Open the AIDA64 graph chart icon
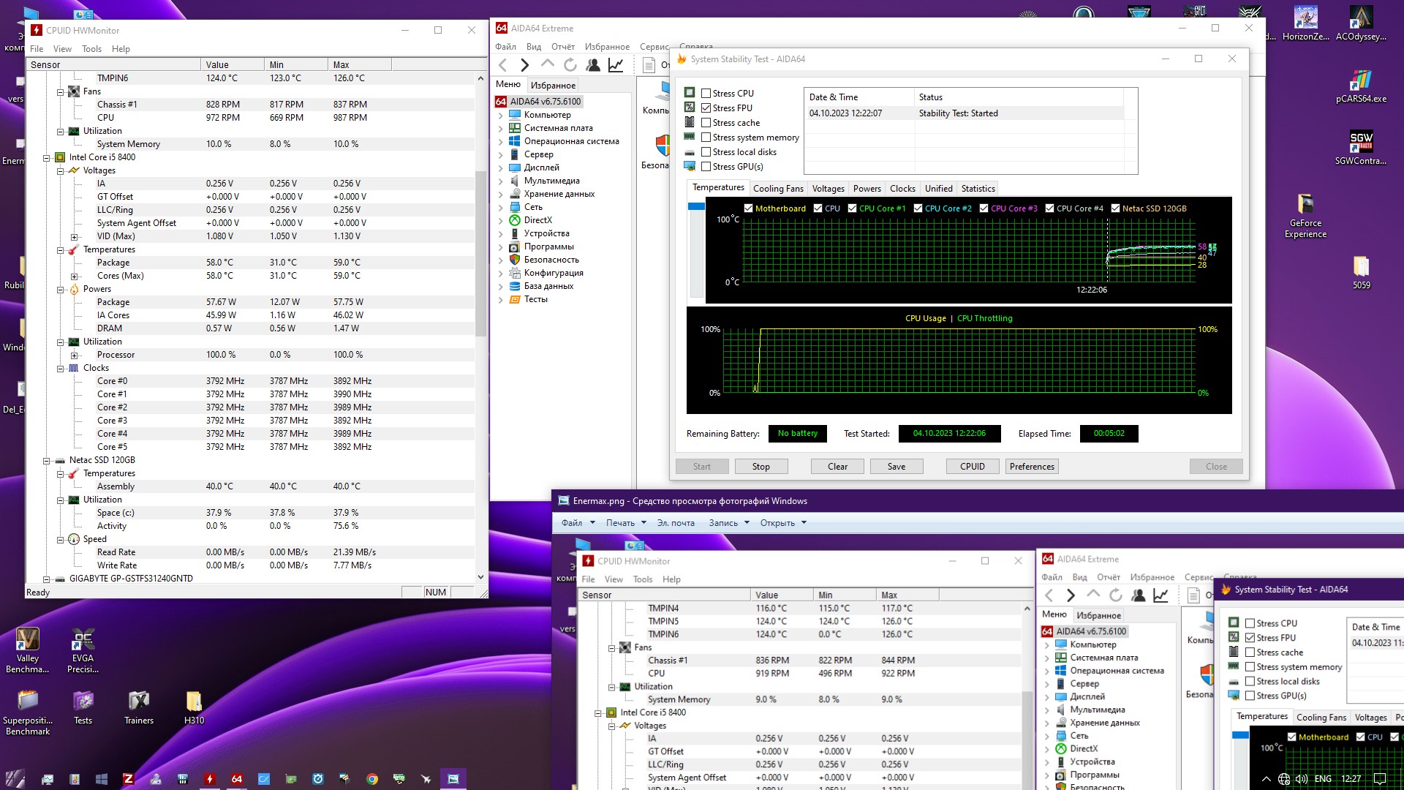Screen dimensions: 1404x790 click(x=616, y=65)
